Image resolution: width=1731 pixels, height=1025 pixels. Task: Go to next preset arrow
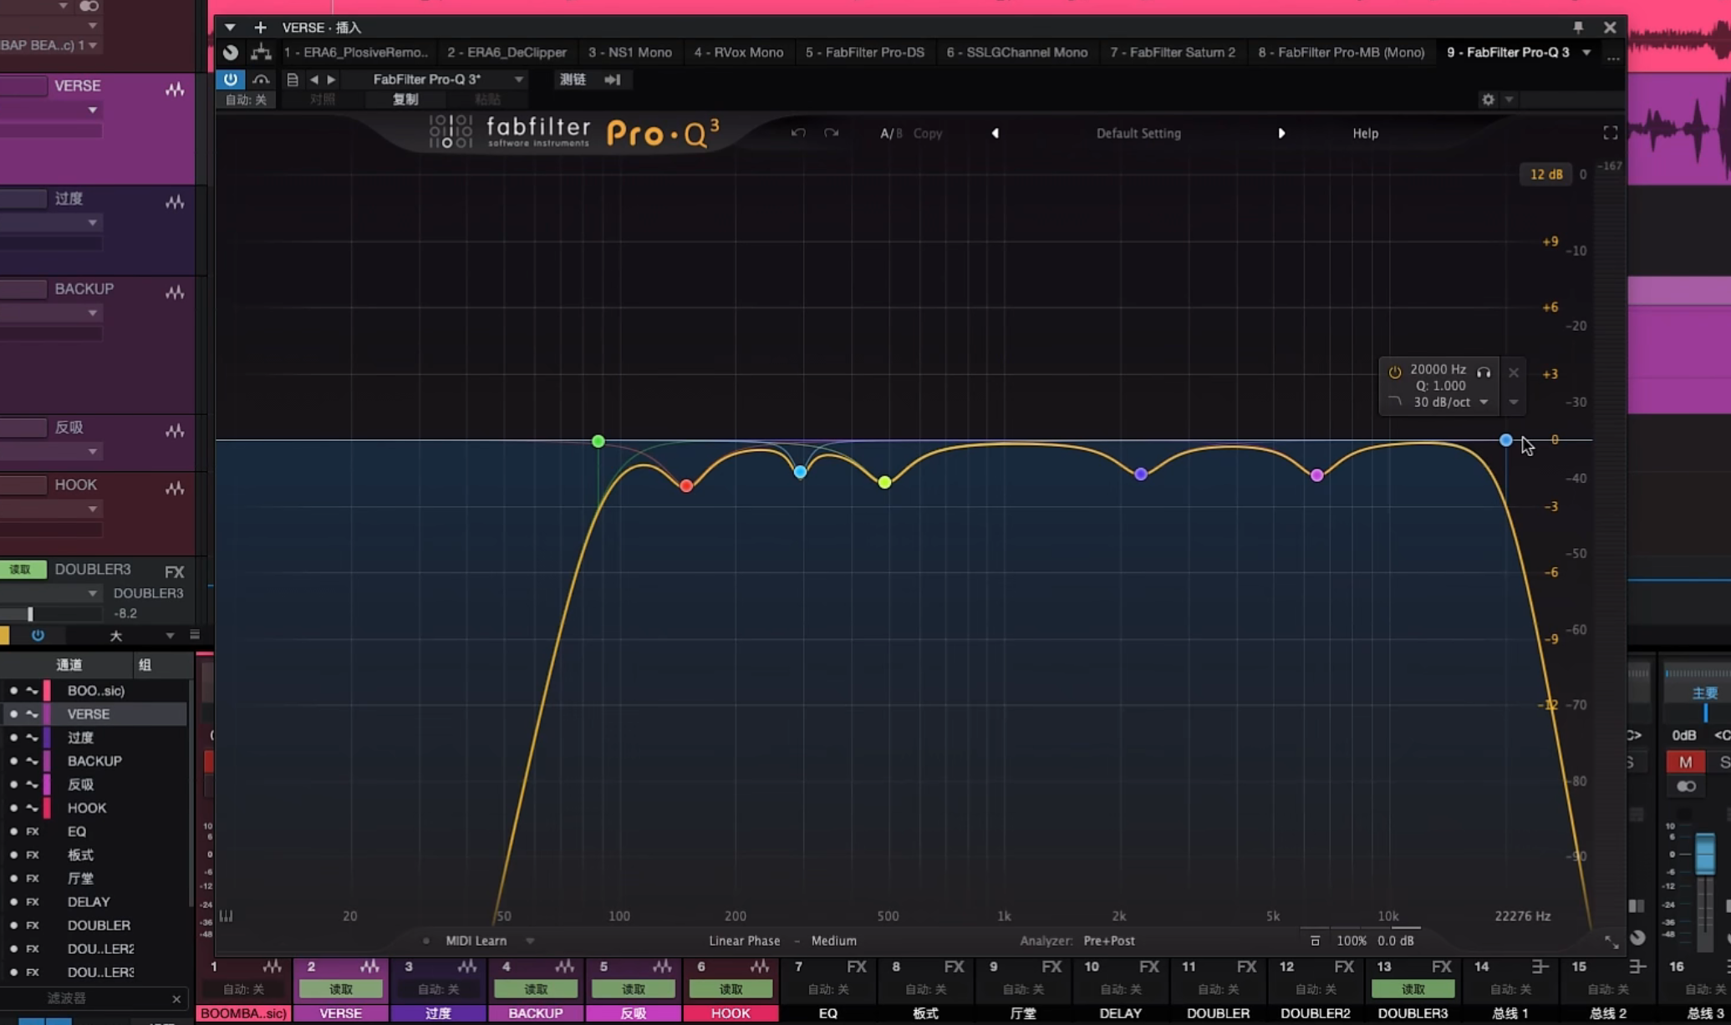[x=1280, y=133]
